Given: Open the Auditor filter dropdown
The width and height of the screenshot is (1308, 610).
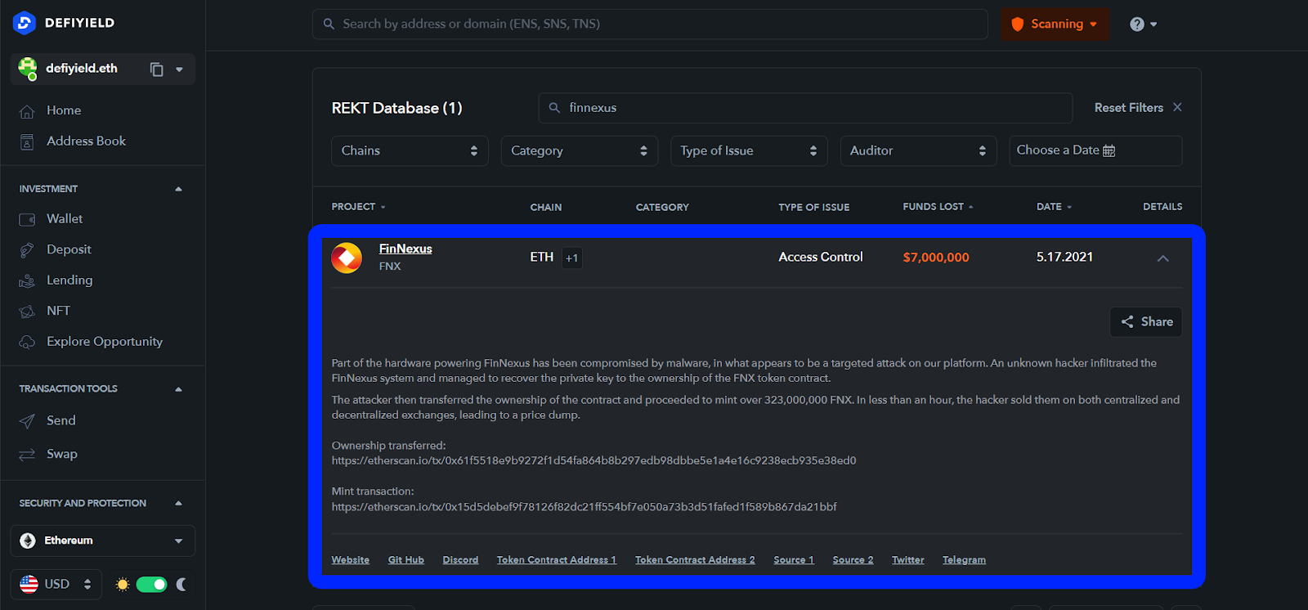Looking at the screenshot, I should (918, 150).
